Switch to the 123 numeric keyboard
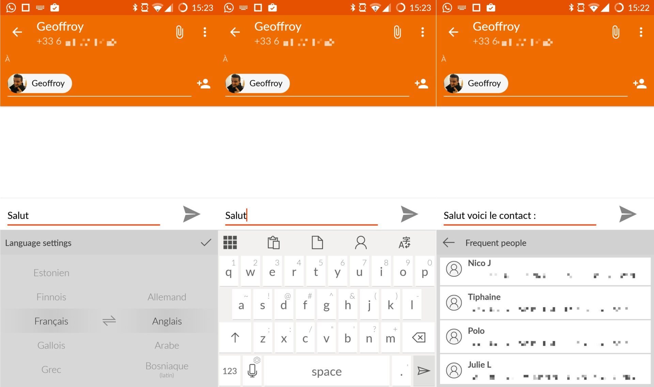This screenshot has width=654, height=387. [x=230, y=371]
